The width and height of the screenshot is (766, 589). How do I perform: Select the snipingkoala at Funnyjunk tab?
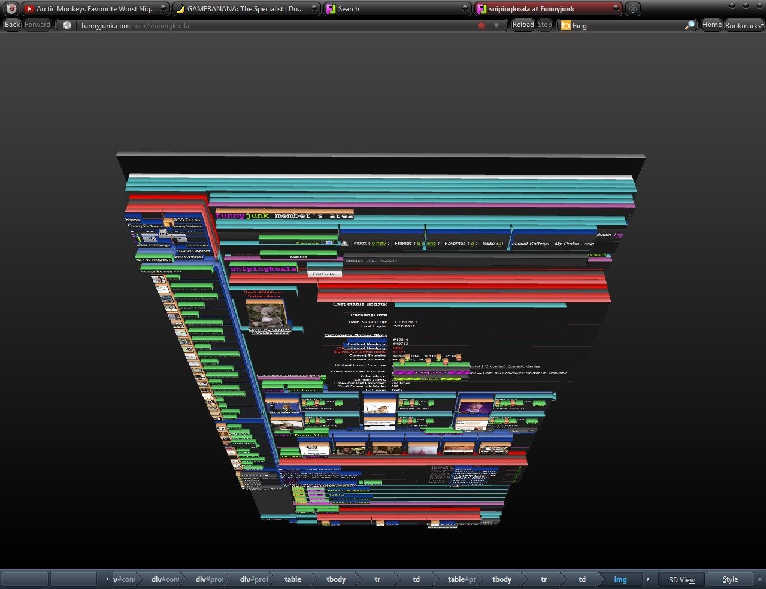(x=548, y=8)
